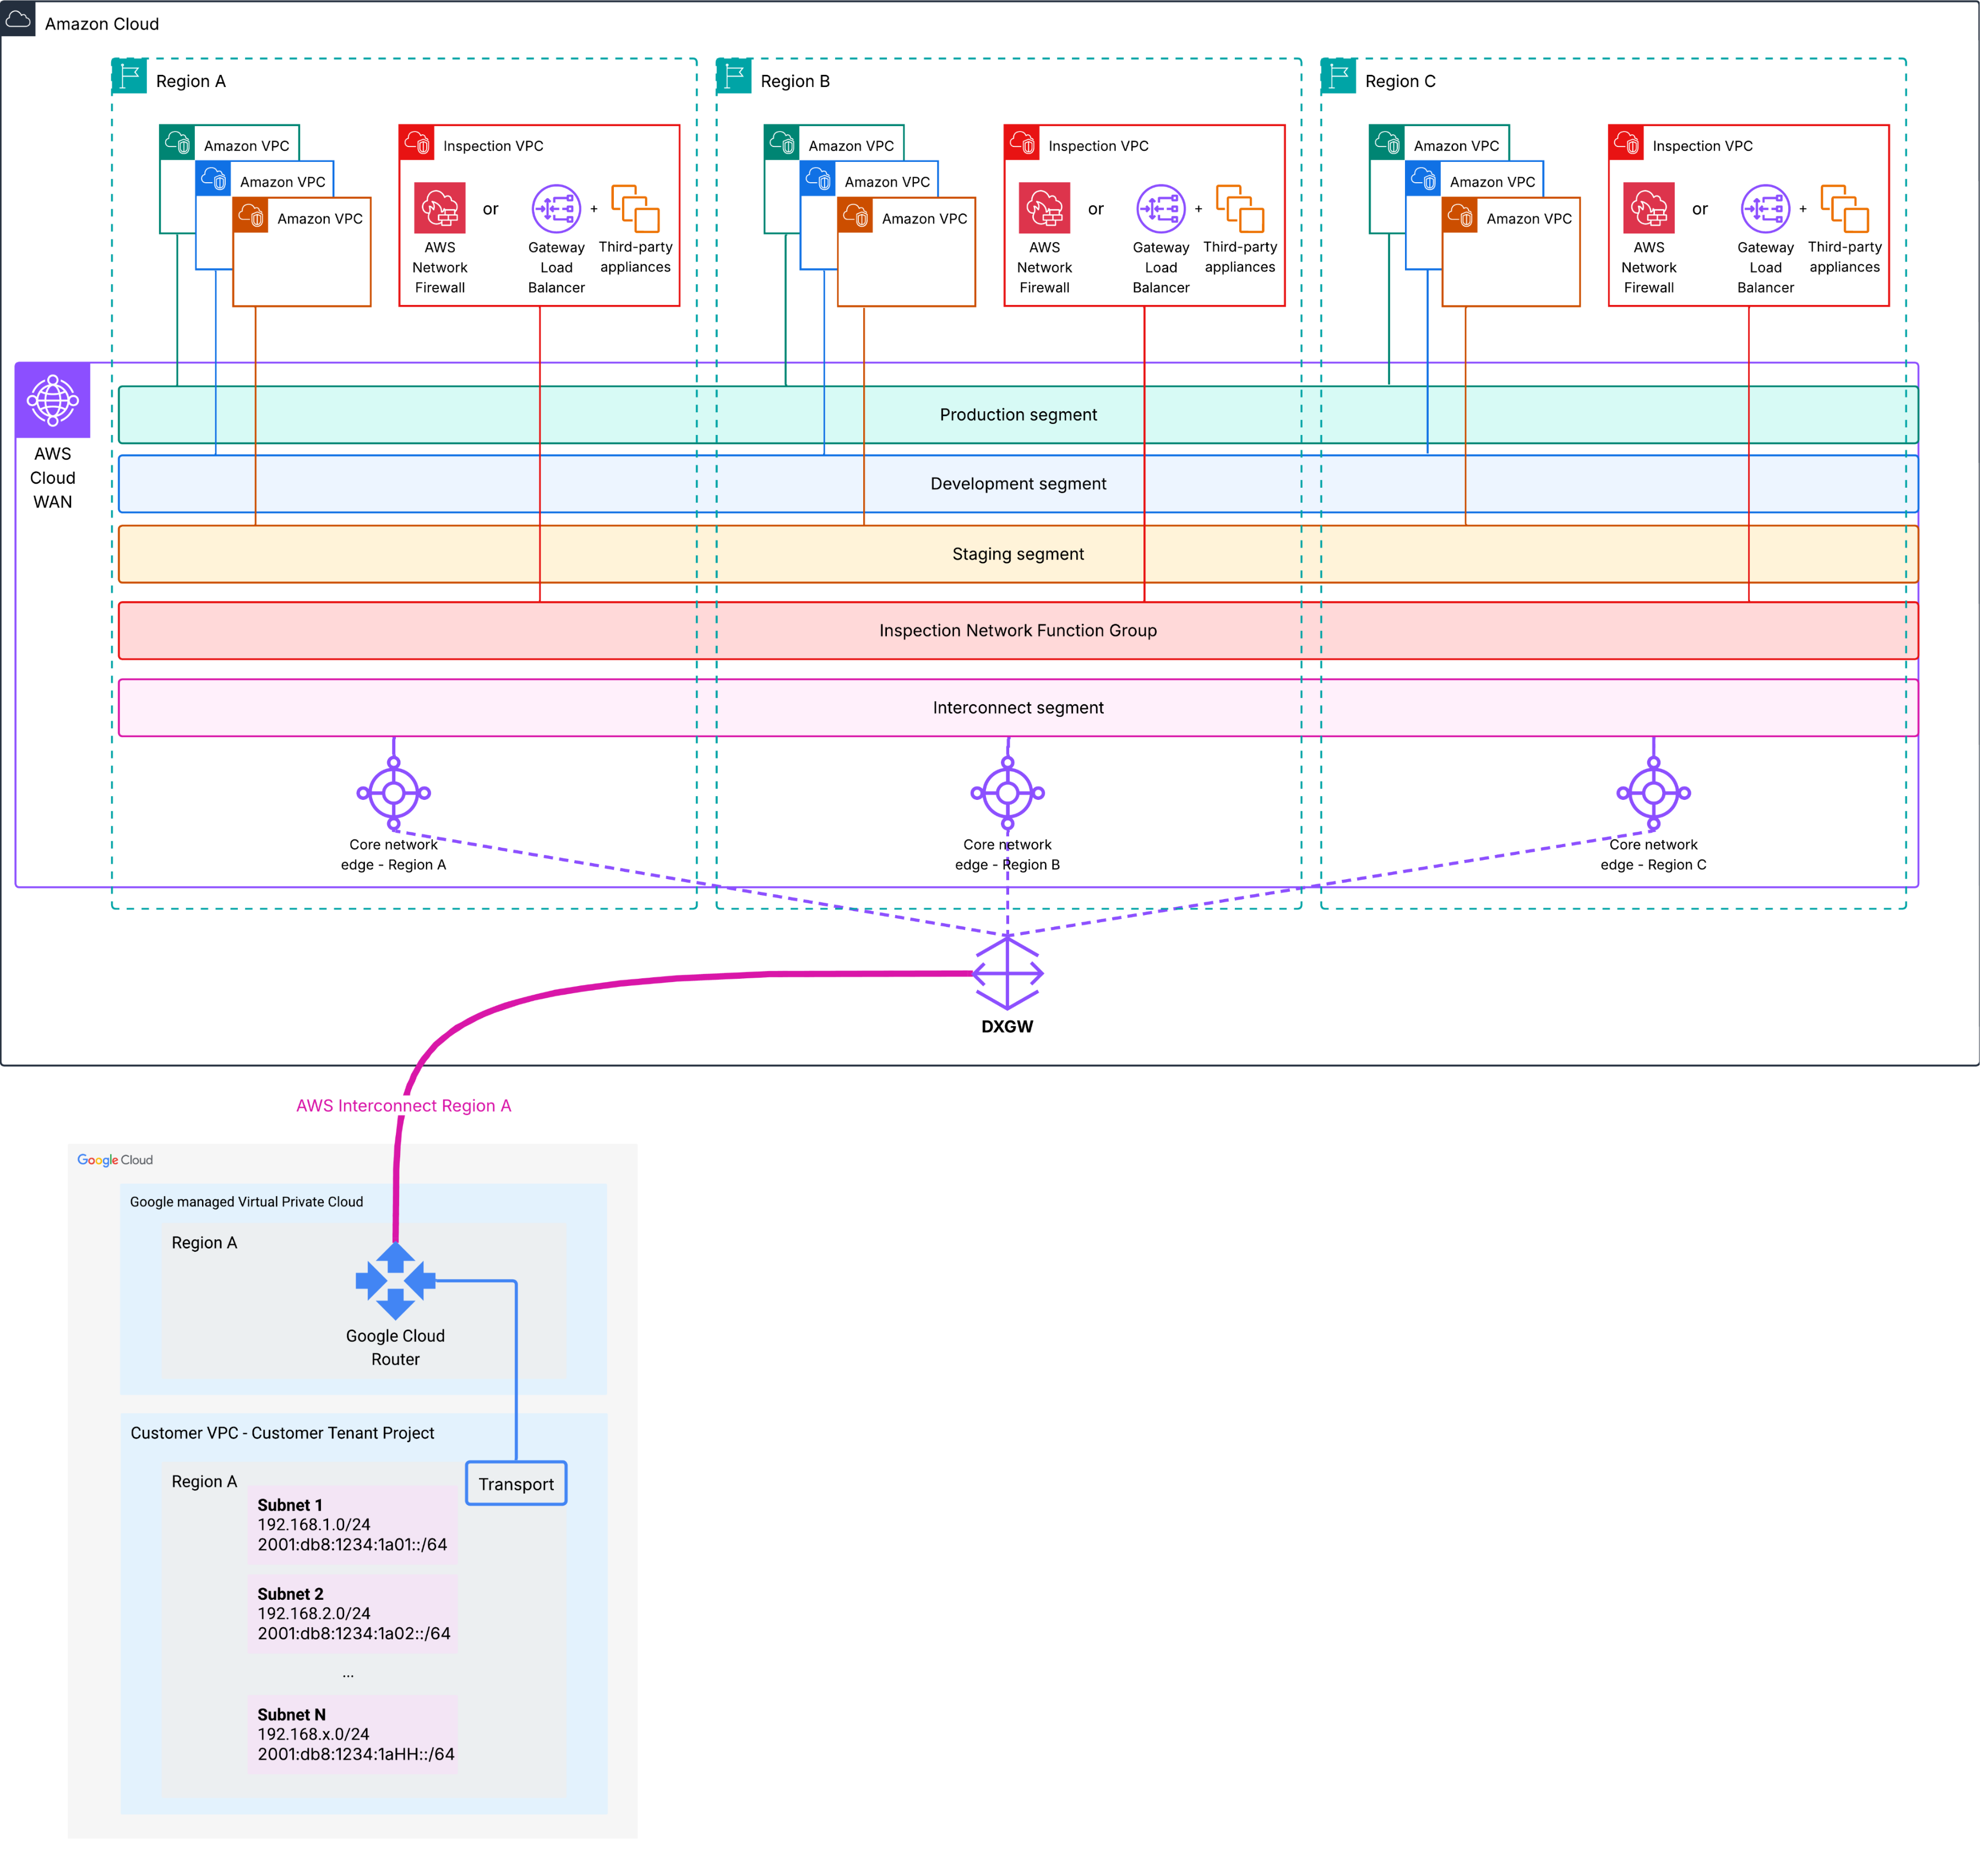
Task: Click the Amazon Cloud icon in the top corner
Action: (x=19, y=20)
